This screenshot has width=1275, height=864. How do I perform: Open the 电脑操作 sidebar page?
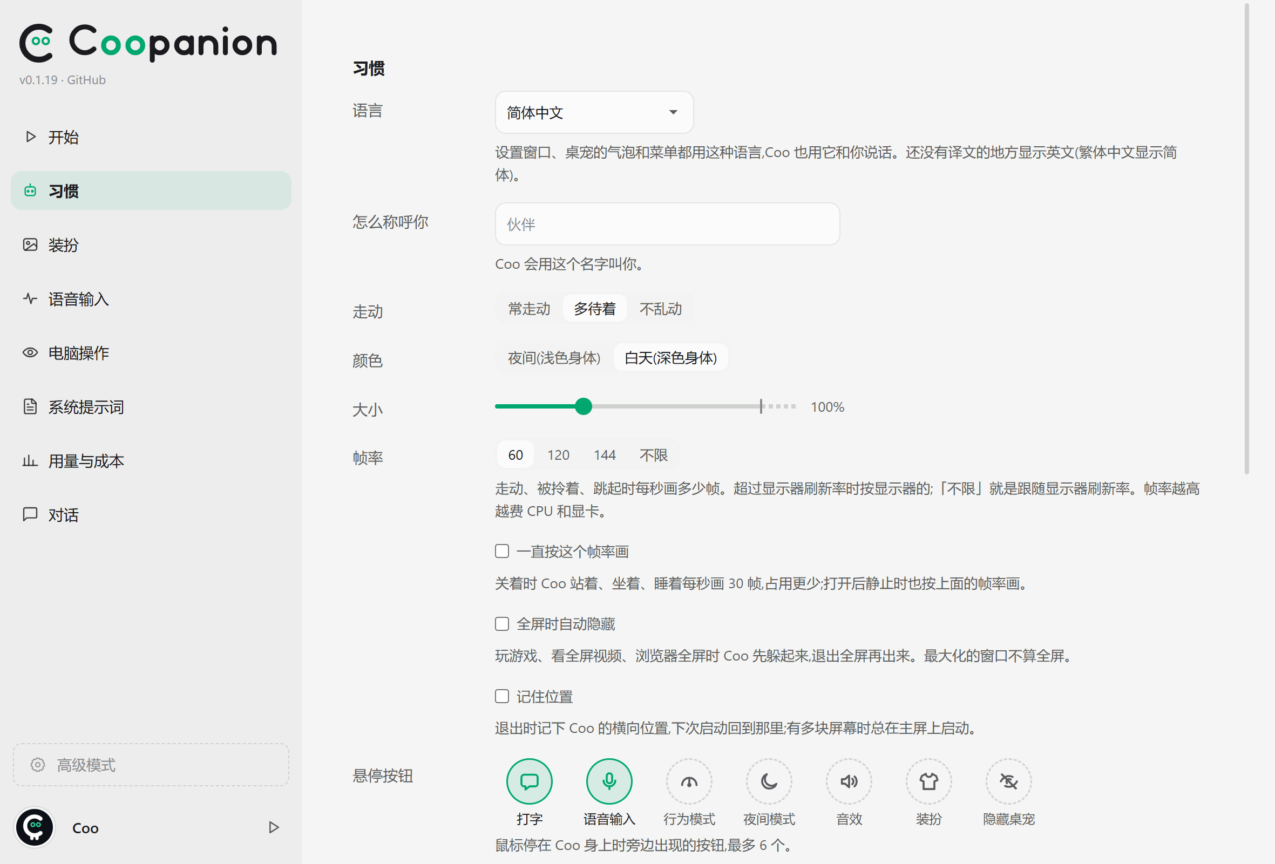point(151,353)
